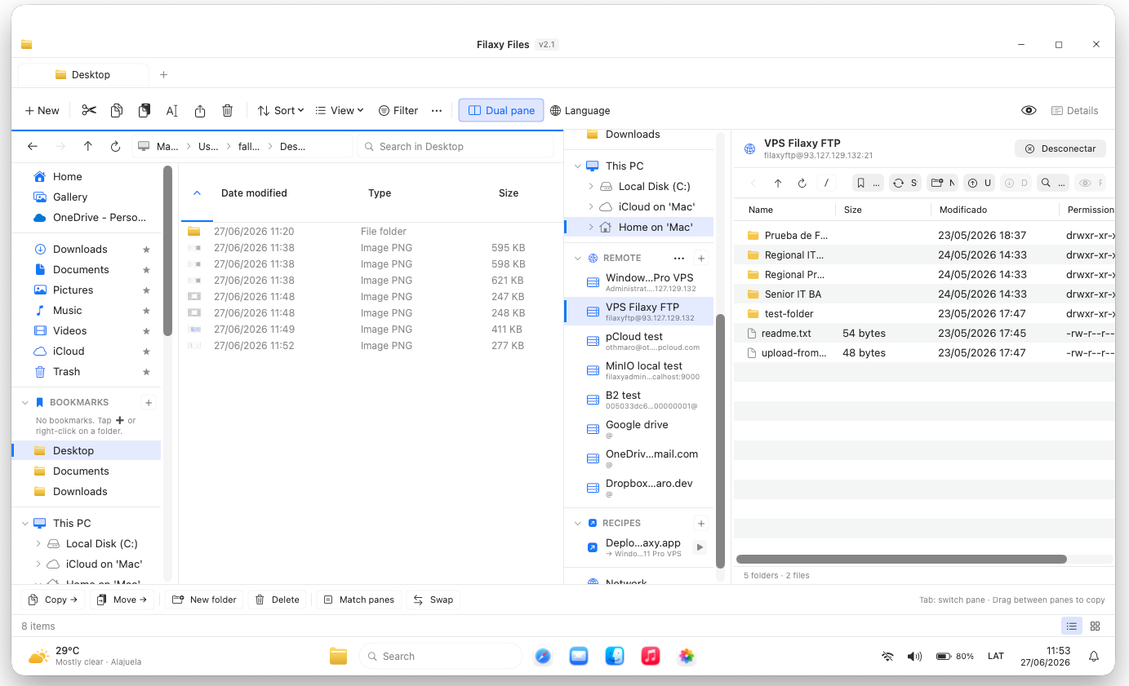Click the trash Delete icon in top toolbar
The width and height of the screenshot is (1129, 686).
[228, 110]
